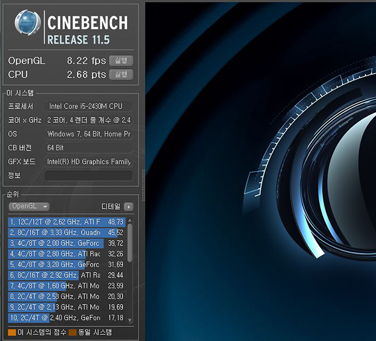376x341 pixels.
Task: Select ranking row 7. 4C/8T @ 1.60 GHz
Action: pos(66,286)
